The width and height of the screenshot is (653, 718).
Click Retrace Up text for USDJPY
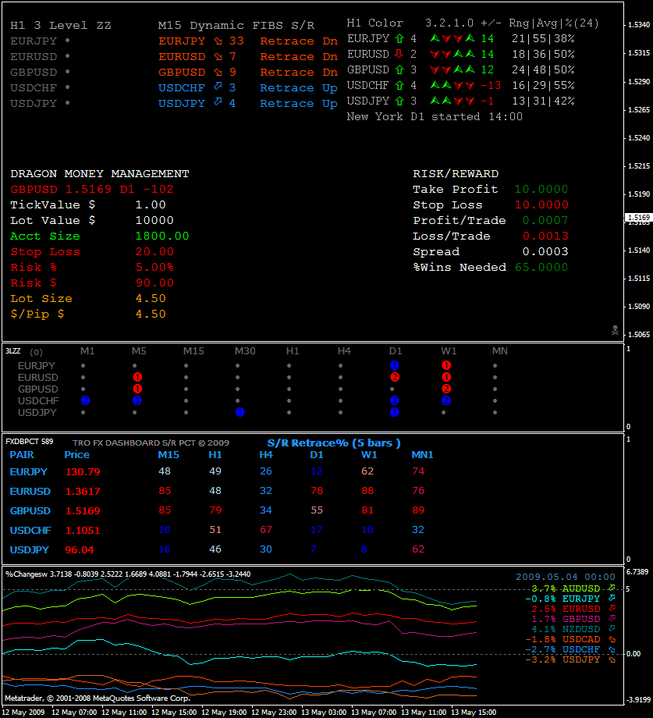point(299,104)
